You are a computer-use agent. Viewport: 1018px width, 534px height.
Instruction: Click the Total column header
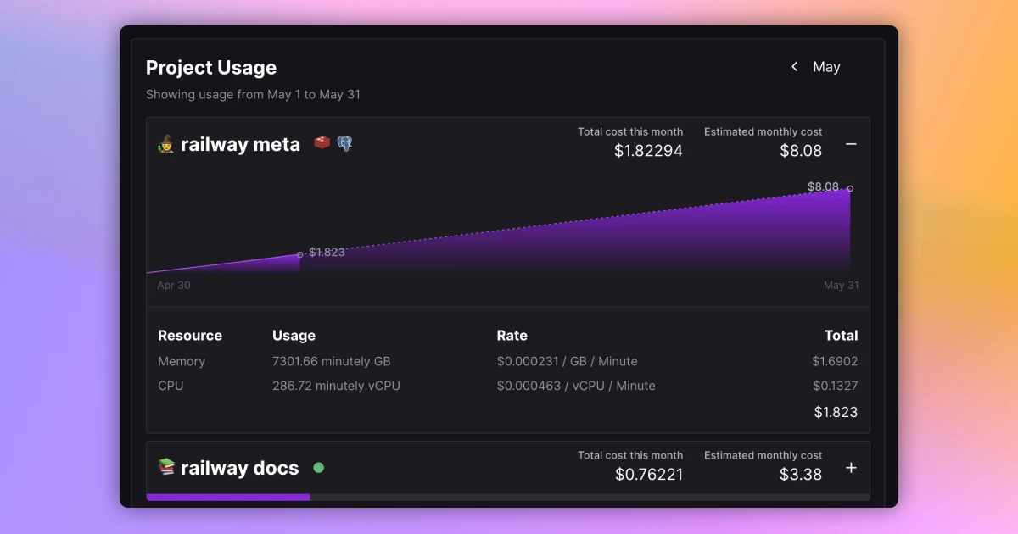click(842, 336)
